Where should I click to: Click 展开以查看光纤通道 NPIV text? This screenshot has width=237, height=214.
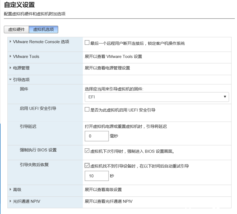109,201
